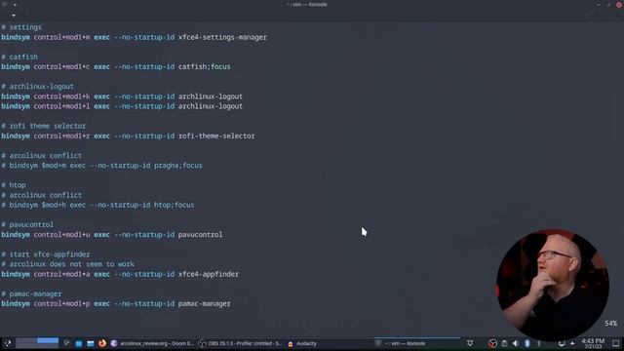Click the '# archlinux-logout' comment line
The height and width of the screenshot is (351, 624).
point(37,87)
